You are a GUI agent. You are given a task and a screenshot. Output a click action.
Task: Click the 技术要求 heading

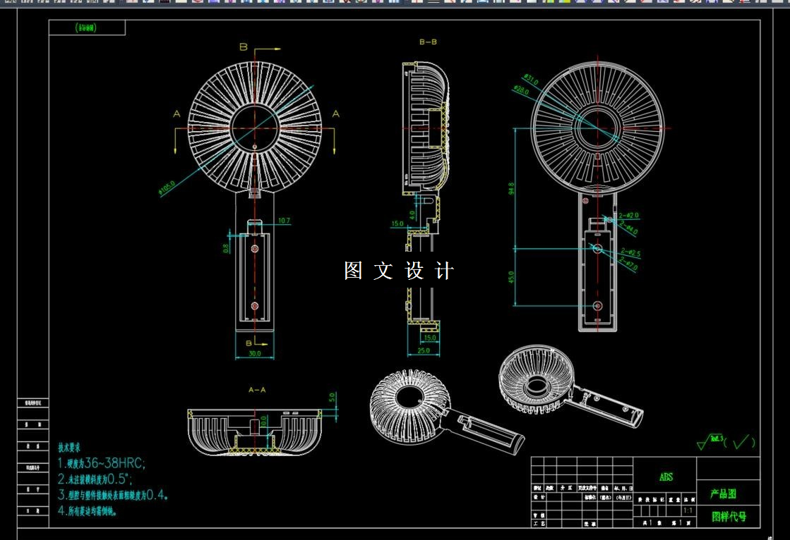(69, 447)
